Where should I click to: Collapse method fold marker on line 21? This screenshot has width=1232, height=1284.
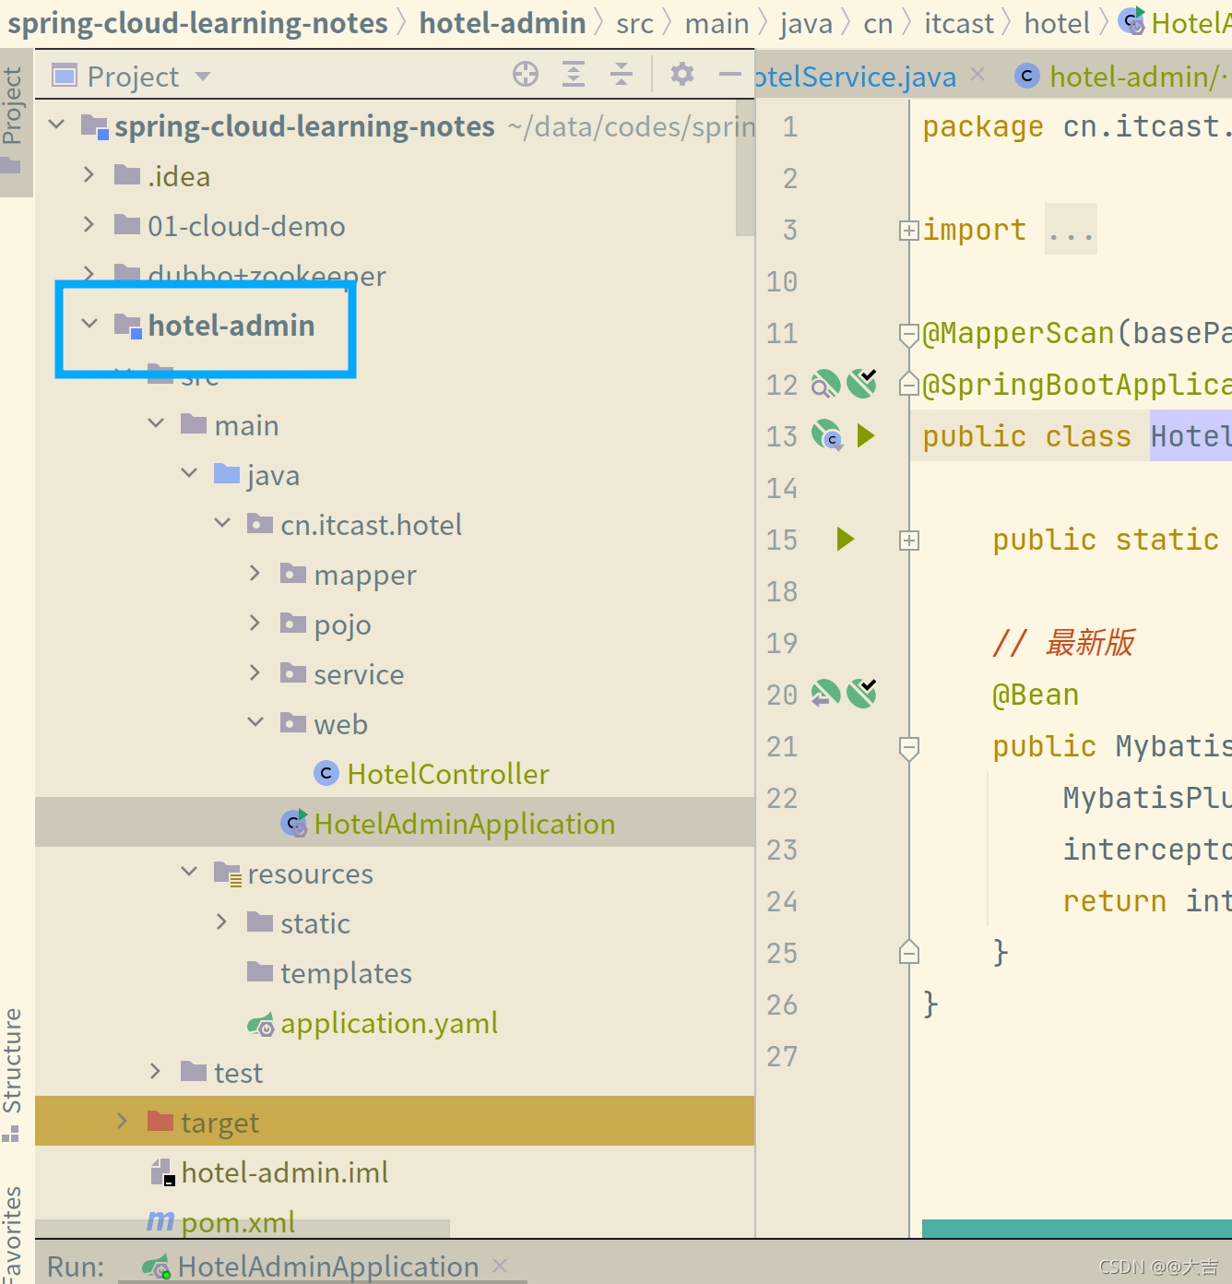click(x=909, y=748)
